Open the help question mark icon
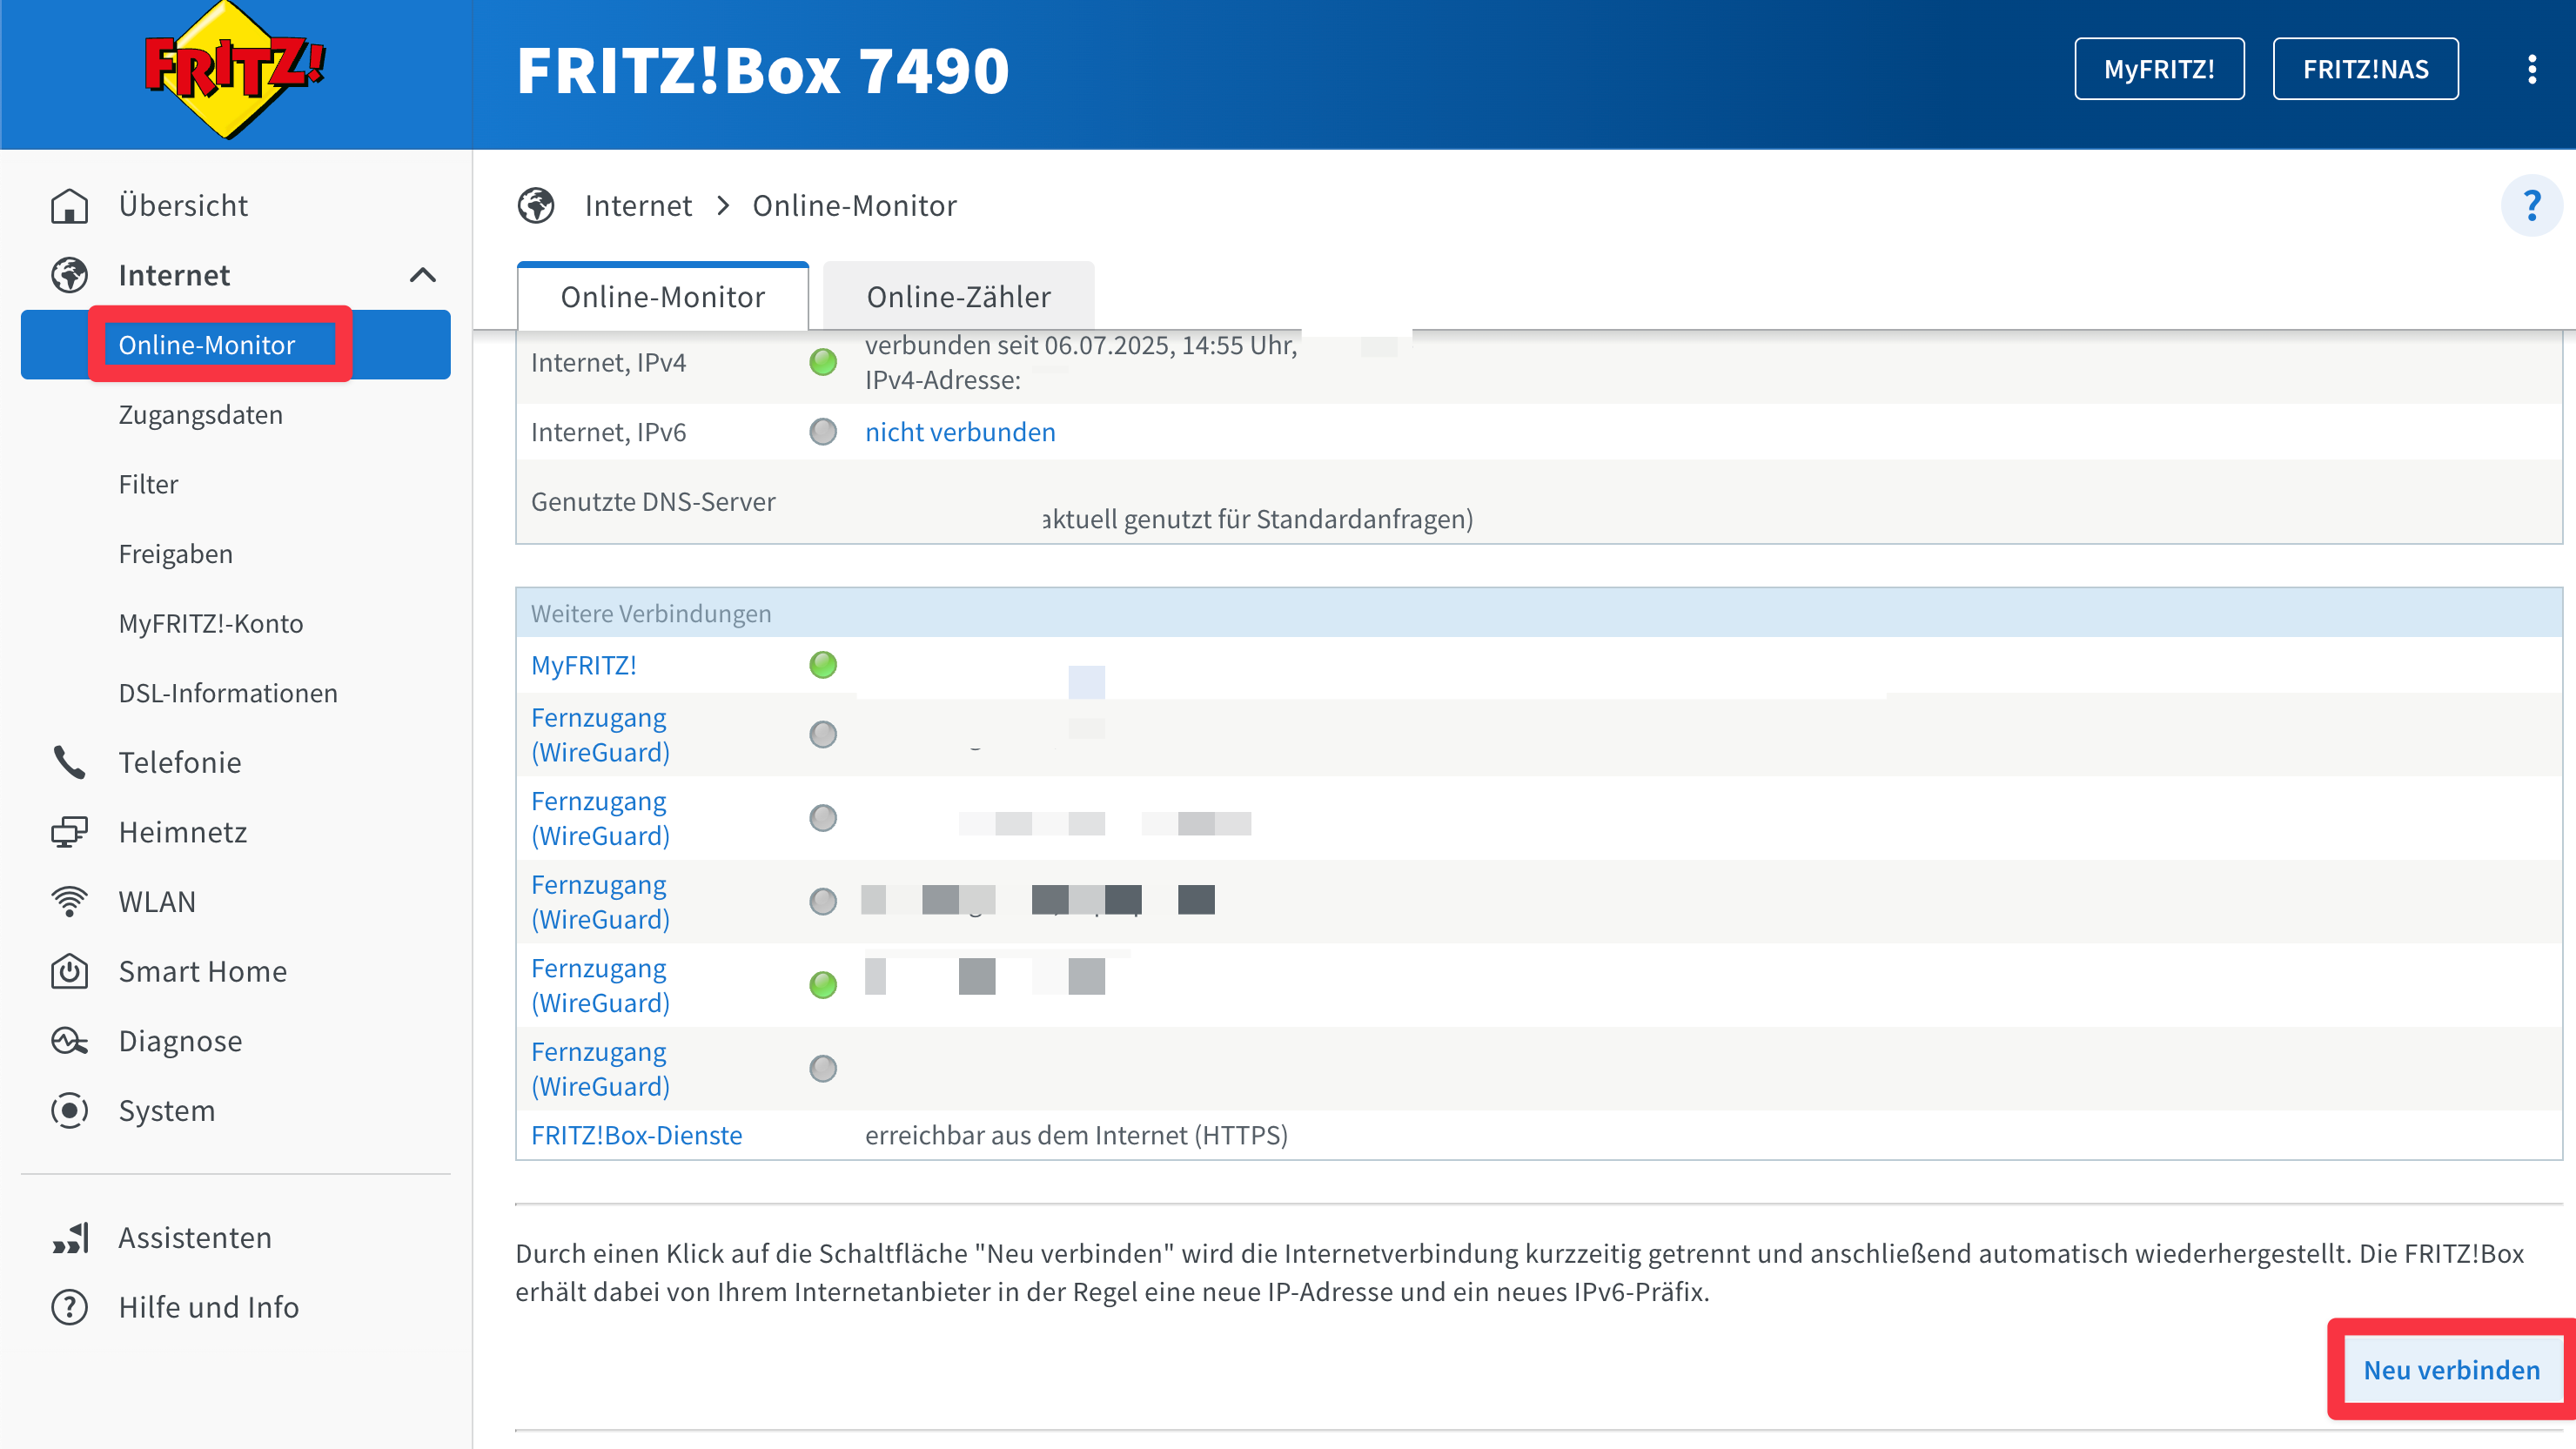Screen dimensions: 2576x1449 pos(2531,206)
